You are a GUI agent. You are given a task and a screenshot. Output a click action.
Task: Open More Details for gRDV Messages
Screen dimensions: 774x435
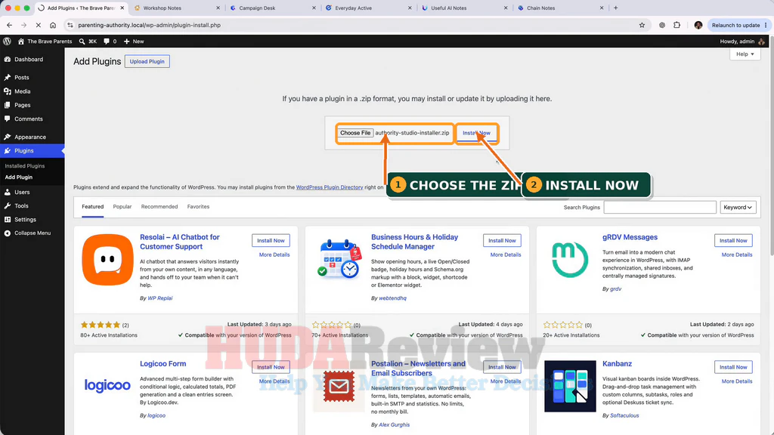pos(737,255)
